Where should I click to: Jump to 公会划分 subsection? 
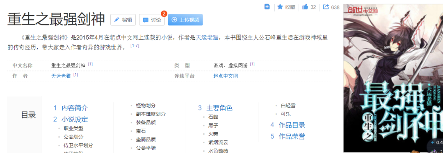[73, 137]
